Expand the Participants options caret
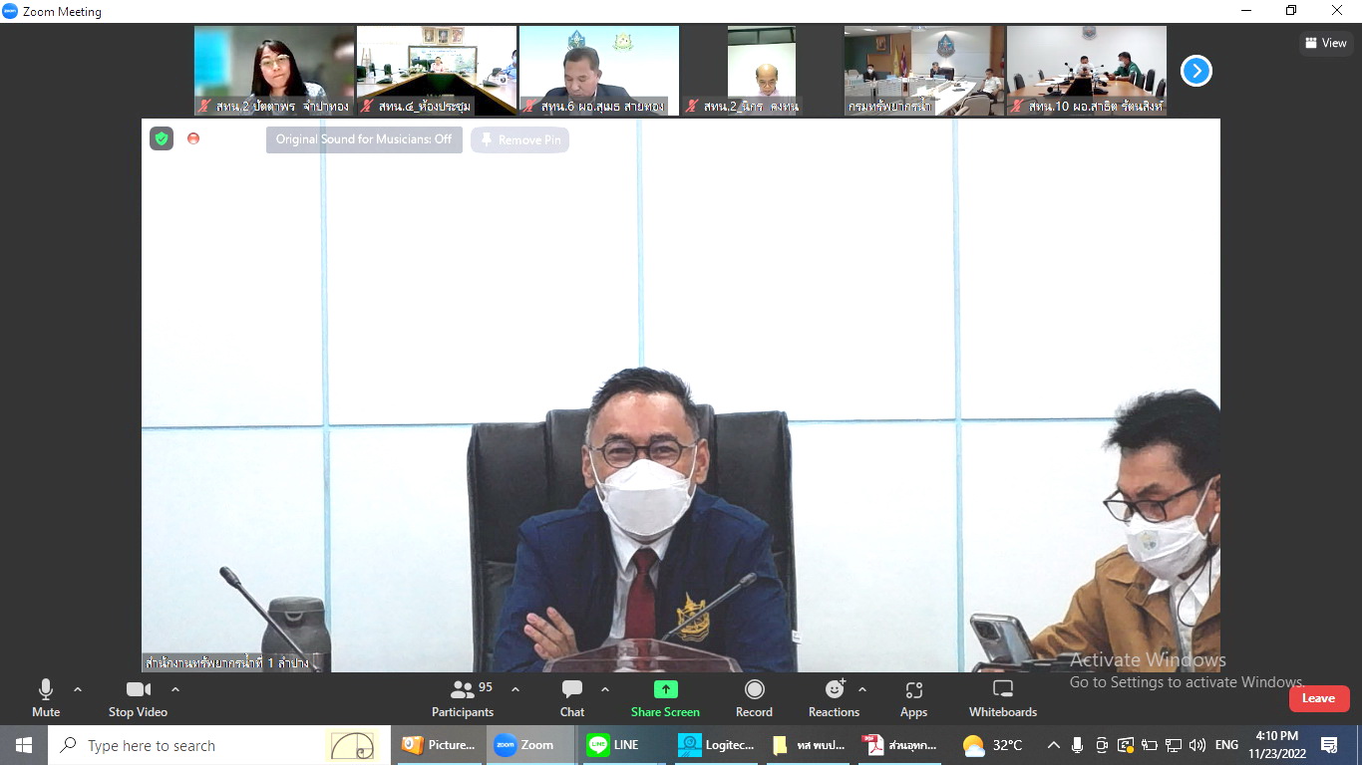Viewport: 1362px width, 765px height. click(515, 689)
